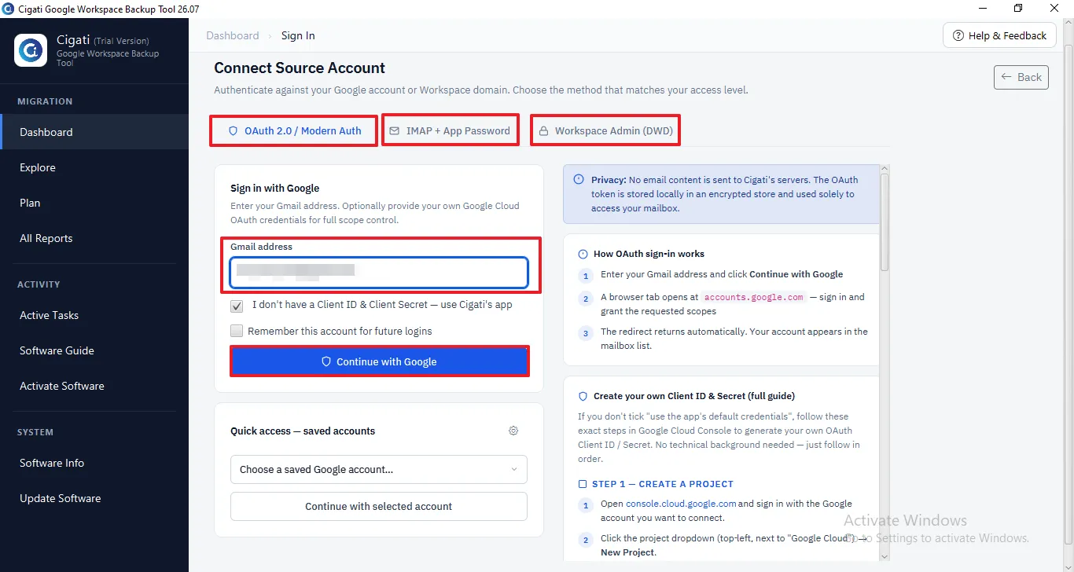Click the app icon in the title bar

(8, 9)
